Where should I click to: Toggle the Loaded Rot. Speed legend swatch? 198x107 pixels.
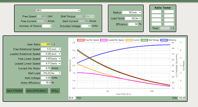click(x=104, y=40)
